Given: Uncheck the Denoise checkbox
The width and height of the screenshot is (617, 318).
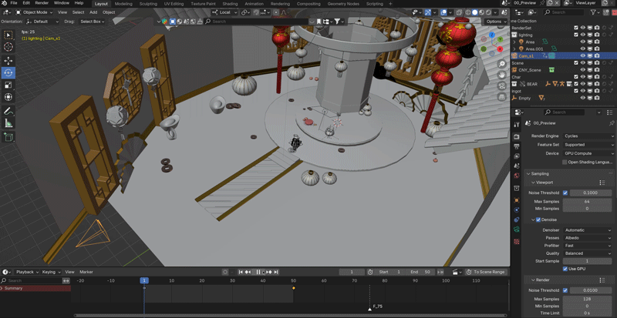Looking at the screenshot, I should [538, 219].
